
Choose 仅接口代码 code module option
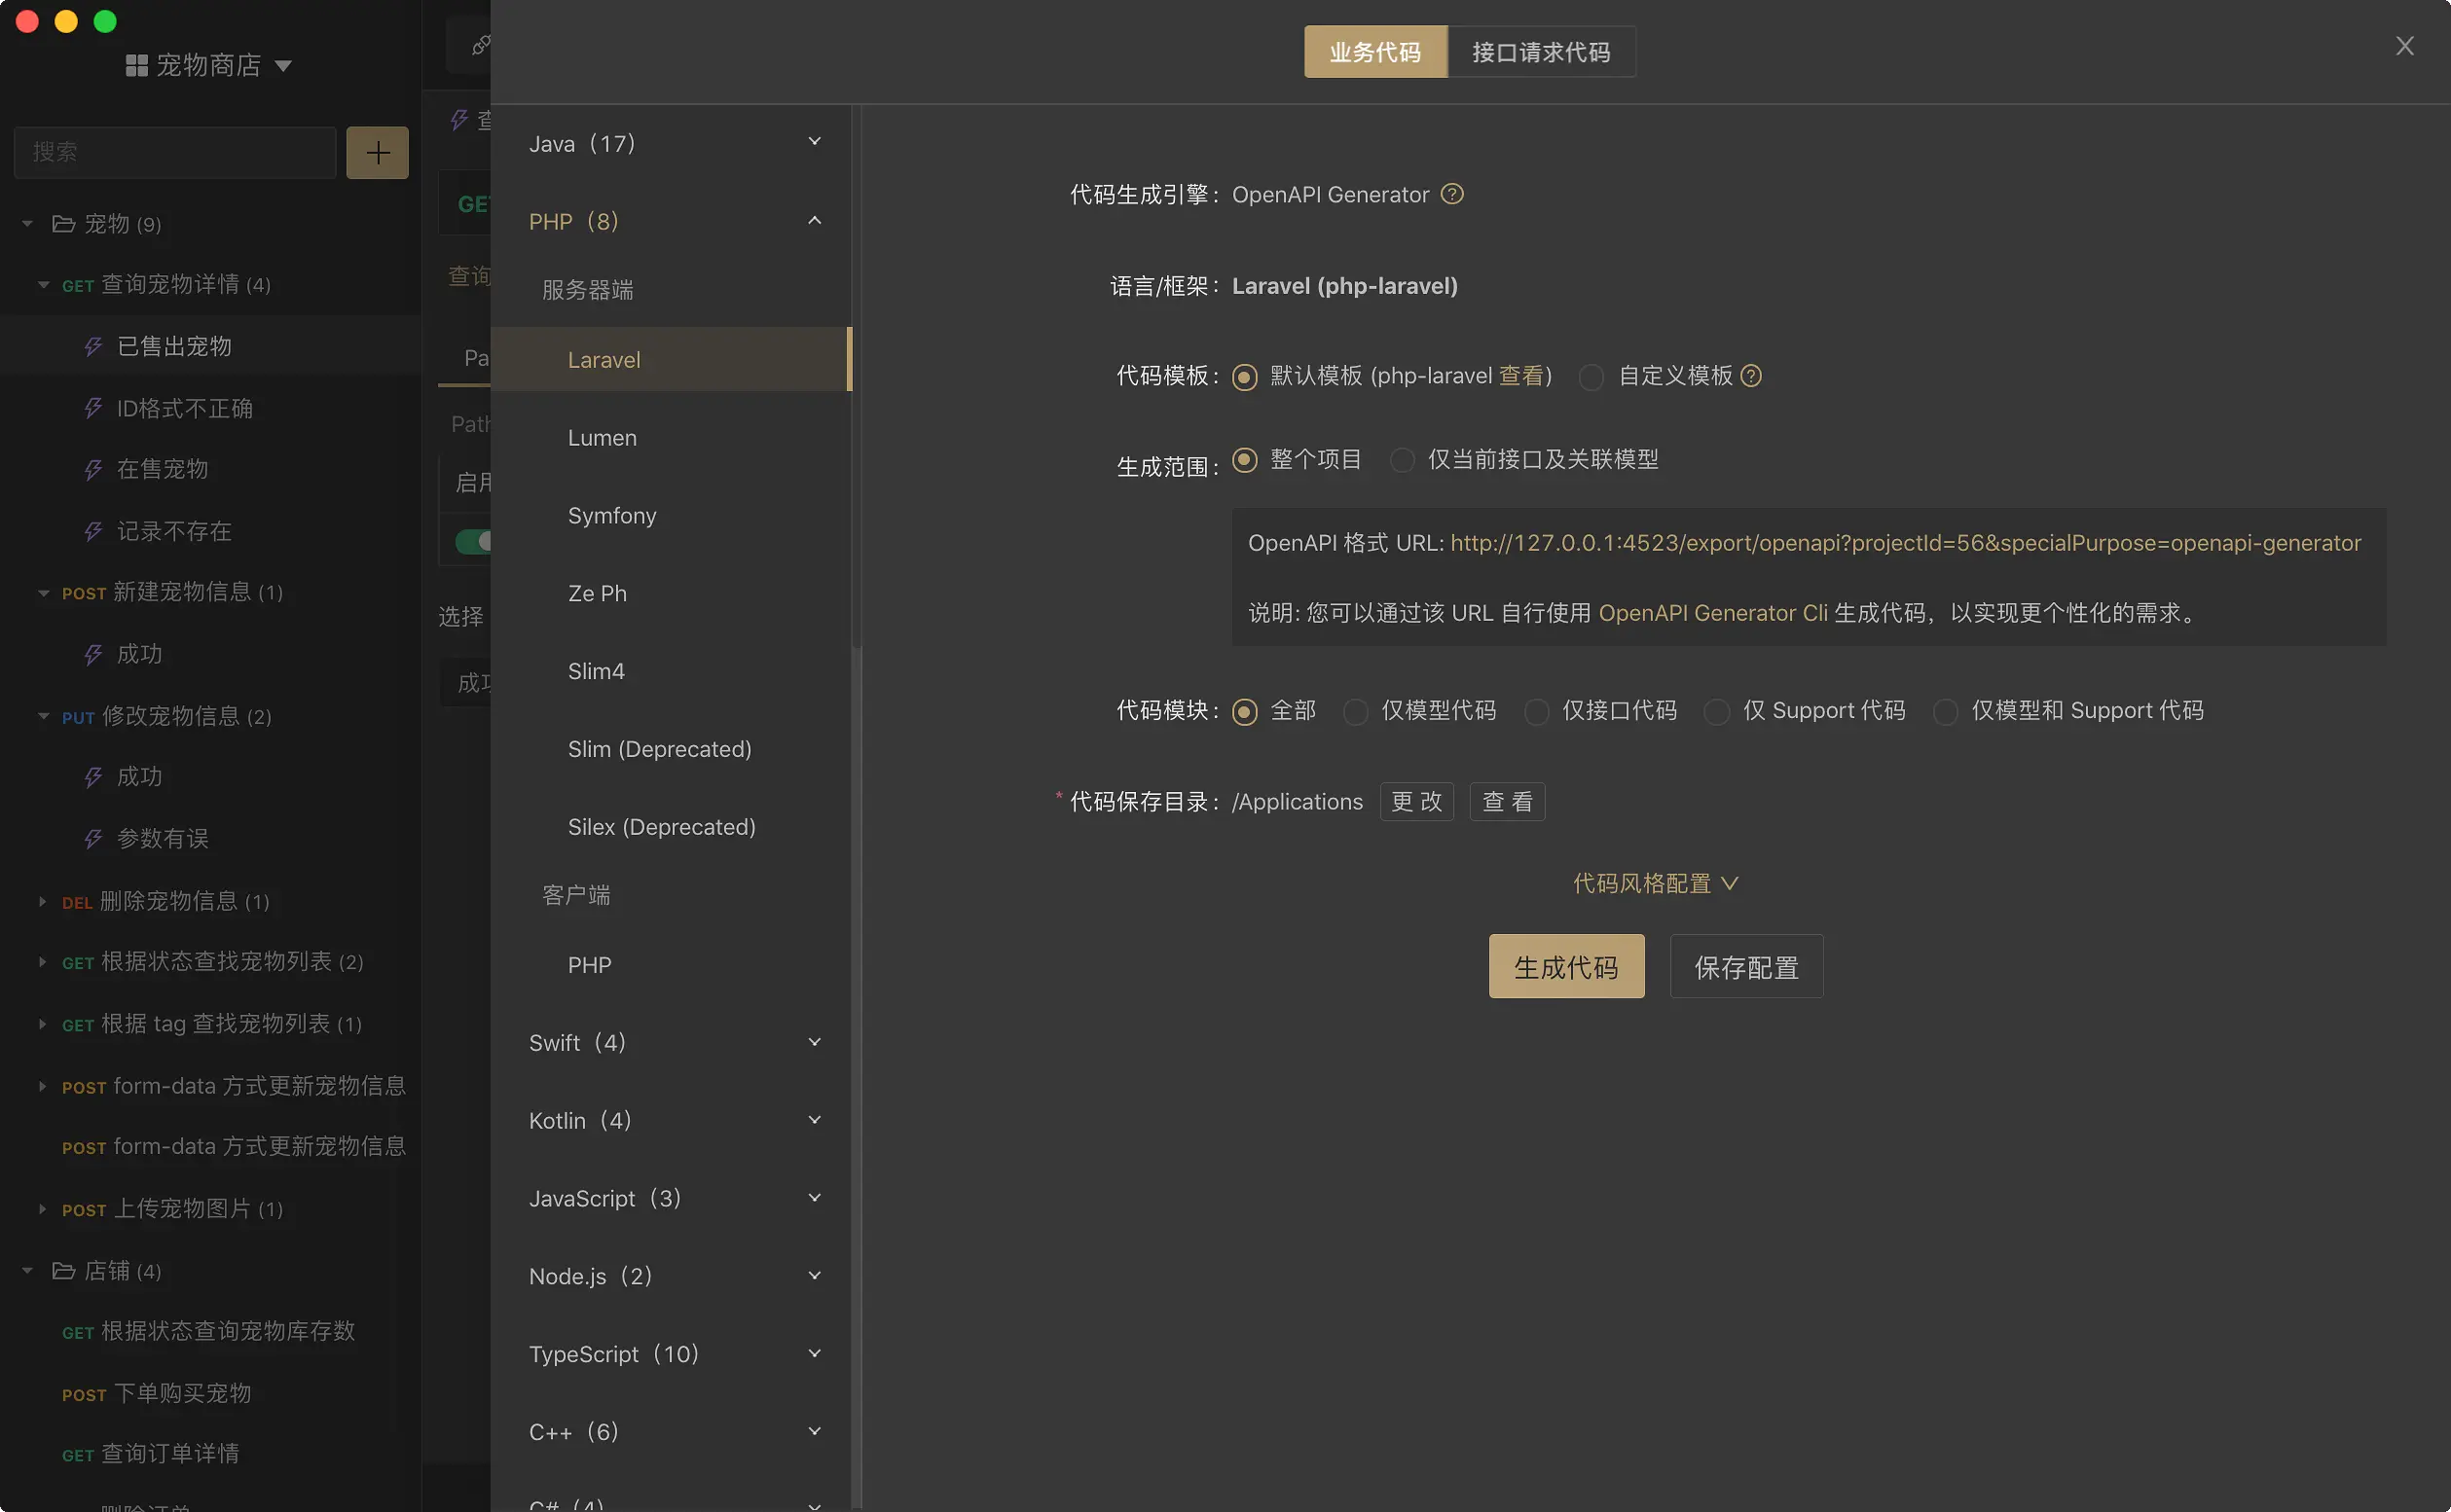pyautogui.click(x=1537, y=711)
